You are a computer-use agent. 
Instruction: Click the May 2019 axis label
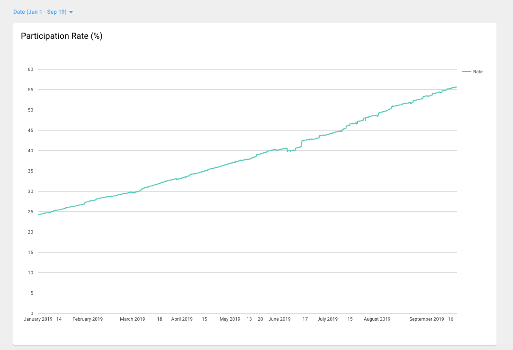pyautogui.click(x=230, y=319)
